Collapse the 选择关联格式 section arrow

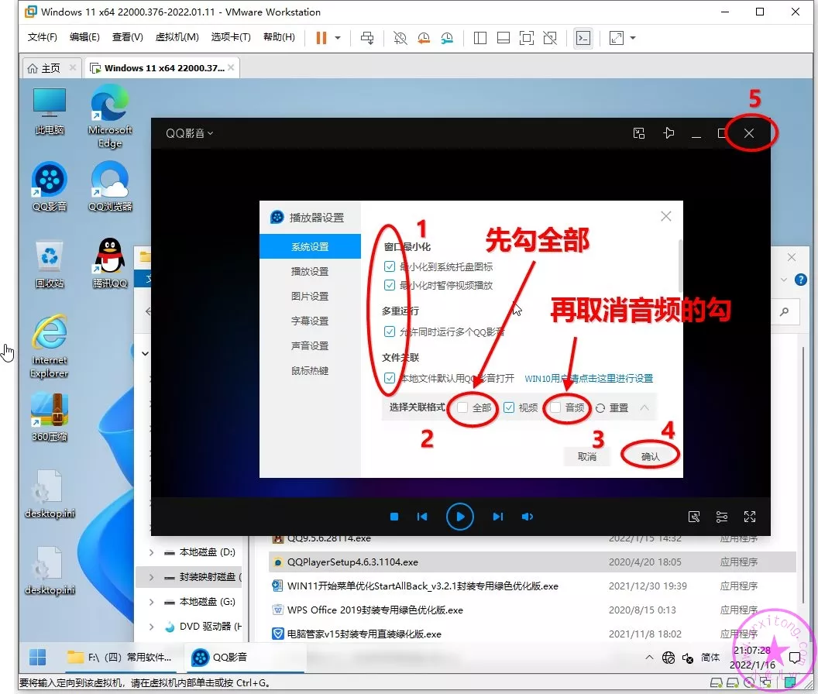click(644, 407)
